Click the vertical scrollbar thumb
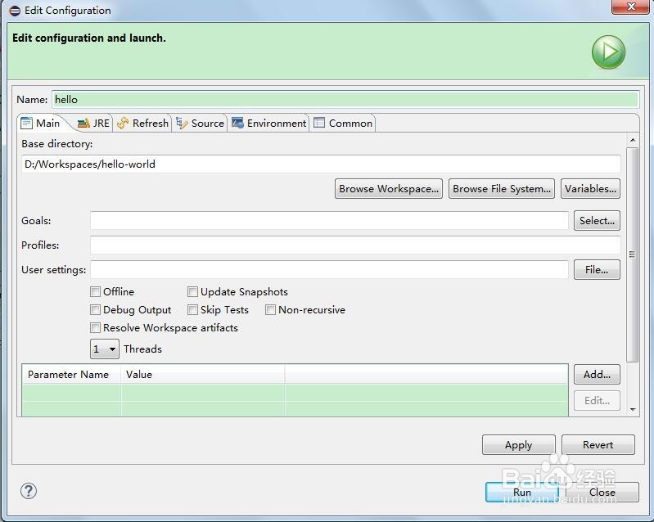Image resolution: width=654 pixels, height=522 pixels. (633, 254)
